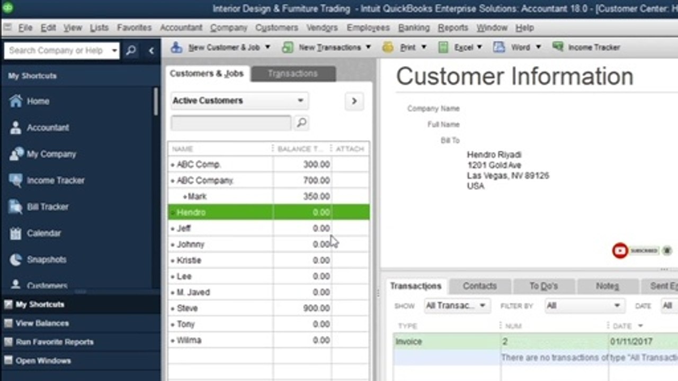Click the Excel toolbar icon

tap(443, 47)
